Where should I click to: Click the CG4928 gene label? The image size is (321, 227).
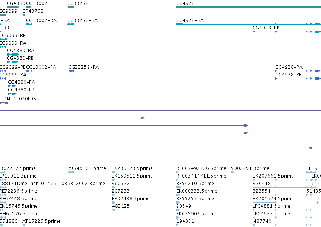(x=185, y=3)
